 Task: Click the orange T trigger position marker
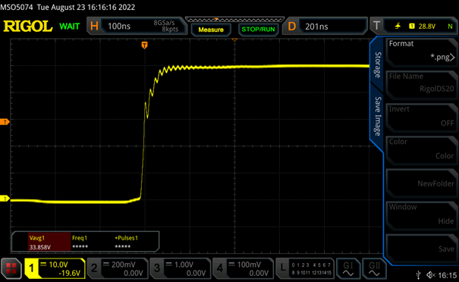click(144, 45)
